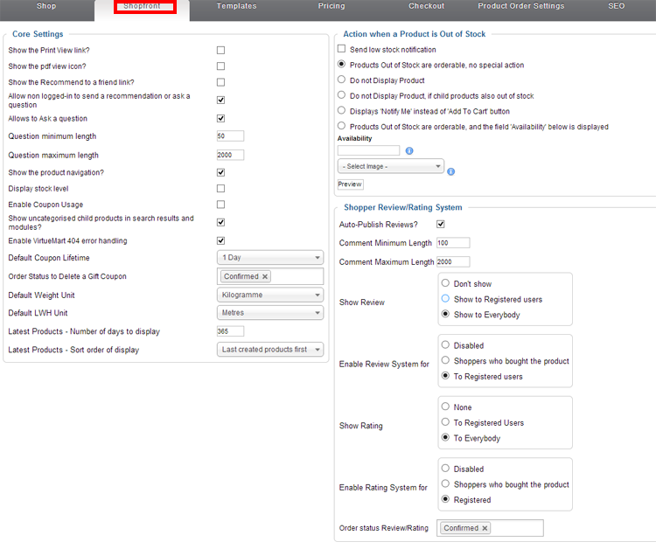Uncheck Auto-Publish Reviews checkbox
Image resolution: width=656 pixels, height=549 pixels.
(x=441, y=226)
